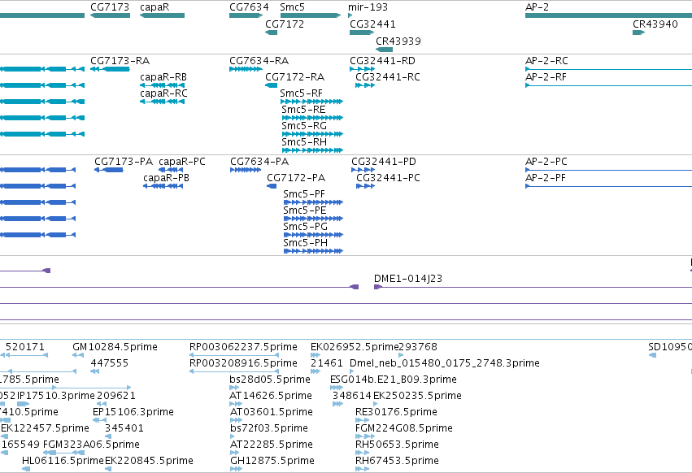Select transcript CG7173-RA

pos(110,69)
